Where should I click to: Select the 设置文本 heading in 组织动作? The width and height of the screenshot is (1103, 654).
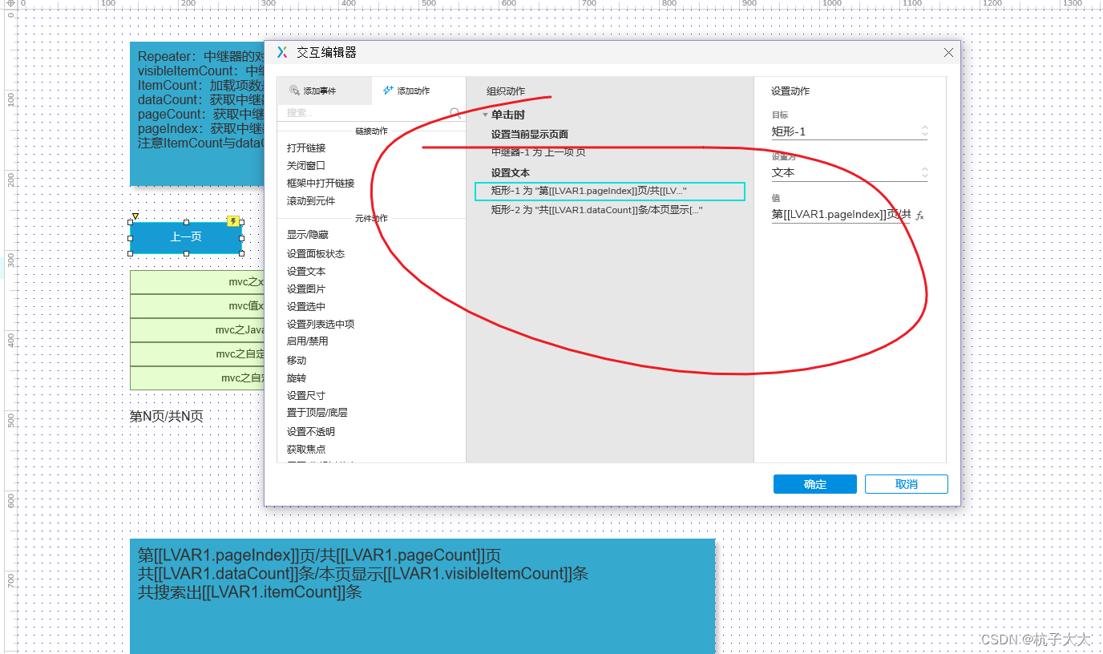(x=511, y=173)
